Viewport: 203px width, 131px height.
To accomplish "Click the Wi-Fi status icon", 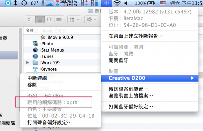I will [117, 3].
